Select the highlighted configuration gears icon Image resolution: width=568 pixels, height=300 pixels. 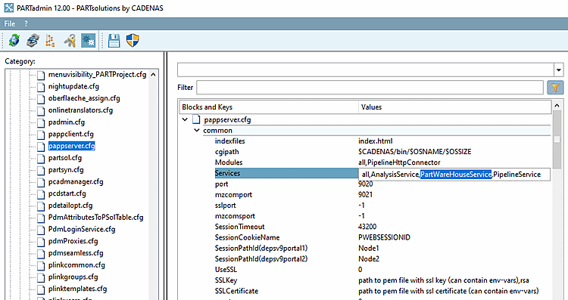[x=88, y=40]
